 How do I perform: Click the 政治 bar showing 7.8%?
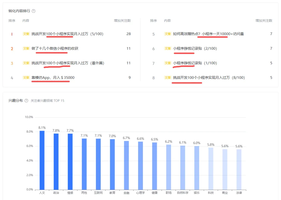pos(56,161)
